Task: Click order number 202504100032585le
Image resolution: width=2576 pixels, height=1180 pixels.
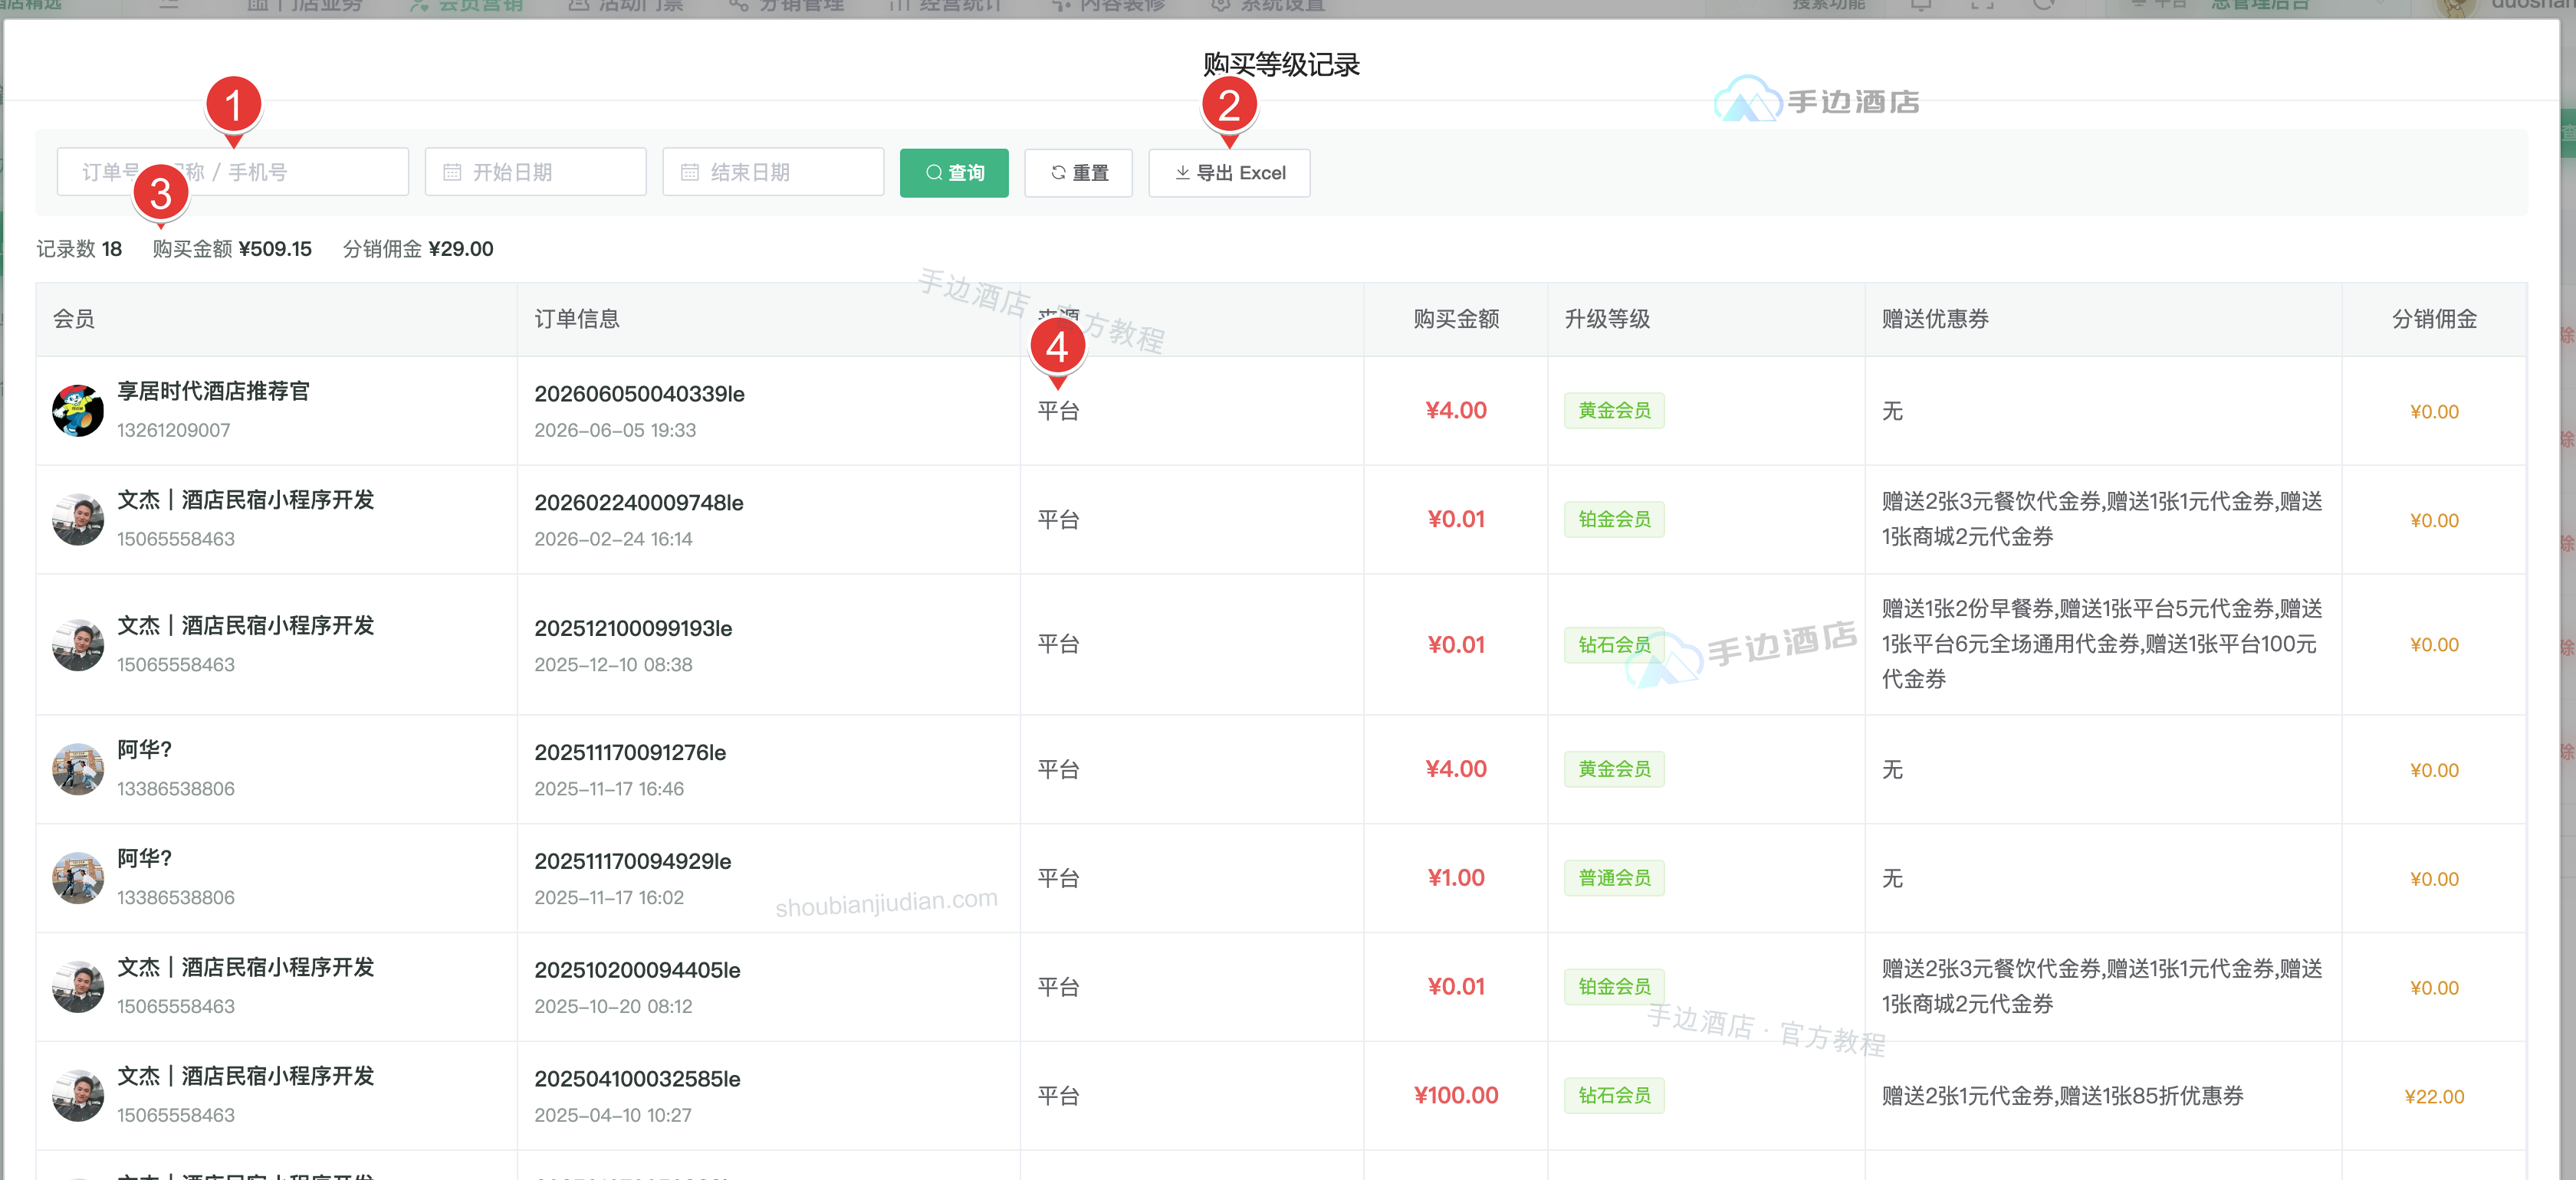Action: click(637, 1079)
